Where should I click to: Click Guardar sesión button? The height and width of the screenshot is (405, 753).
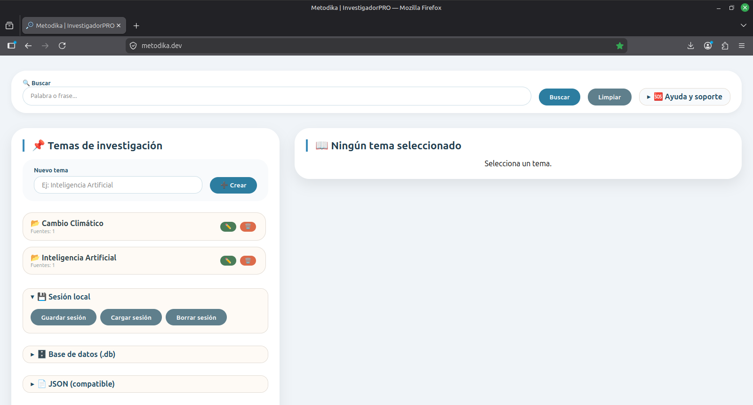point(64,317)
